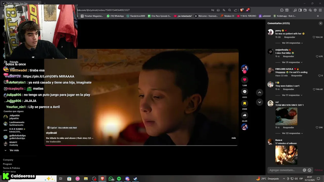Open the emoji picker in comment box

point(309,170)
